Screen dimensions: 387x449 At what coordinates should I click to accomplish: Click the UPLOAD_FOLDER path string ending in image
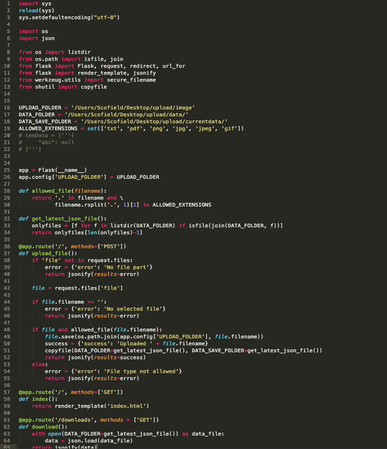(133, 108)
